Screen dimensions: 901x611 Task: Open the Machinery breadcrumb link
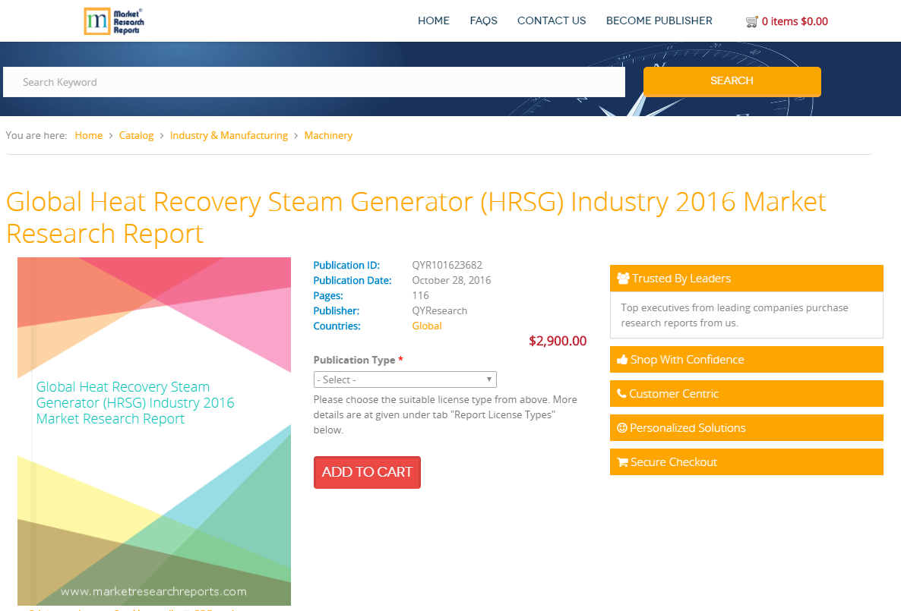click(x=328, y=136)
